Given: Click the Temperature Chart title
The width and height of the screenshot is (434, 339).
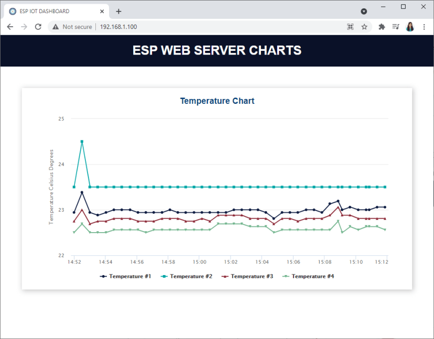Looking at the screenshot, I should tap(217, 101).
